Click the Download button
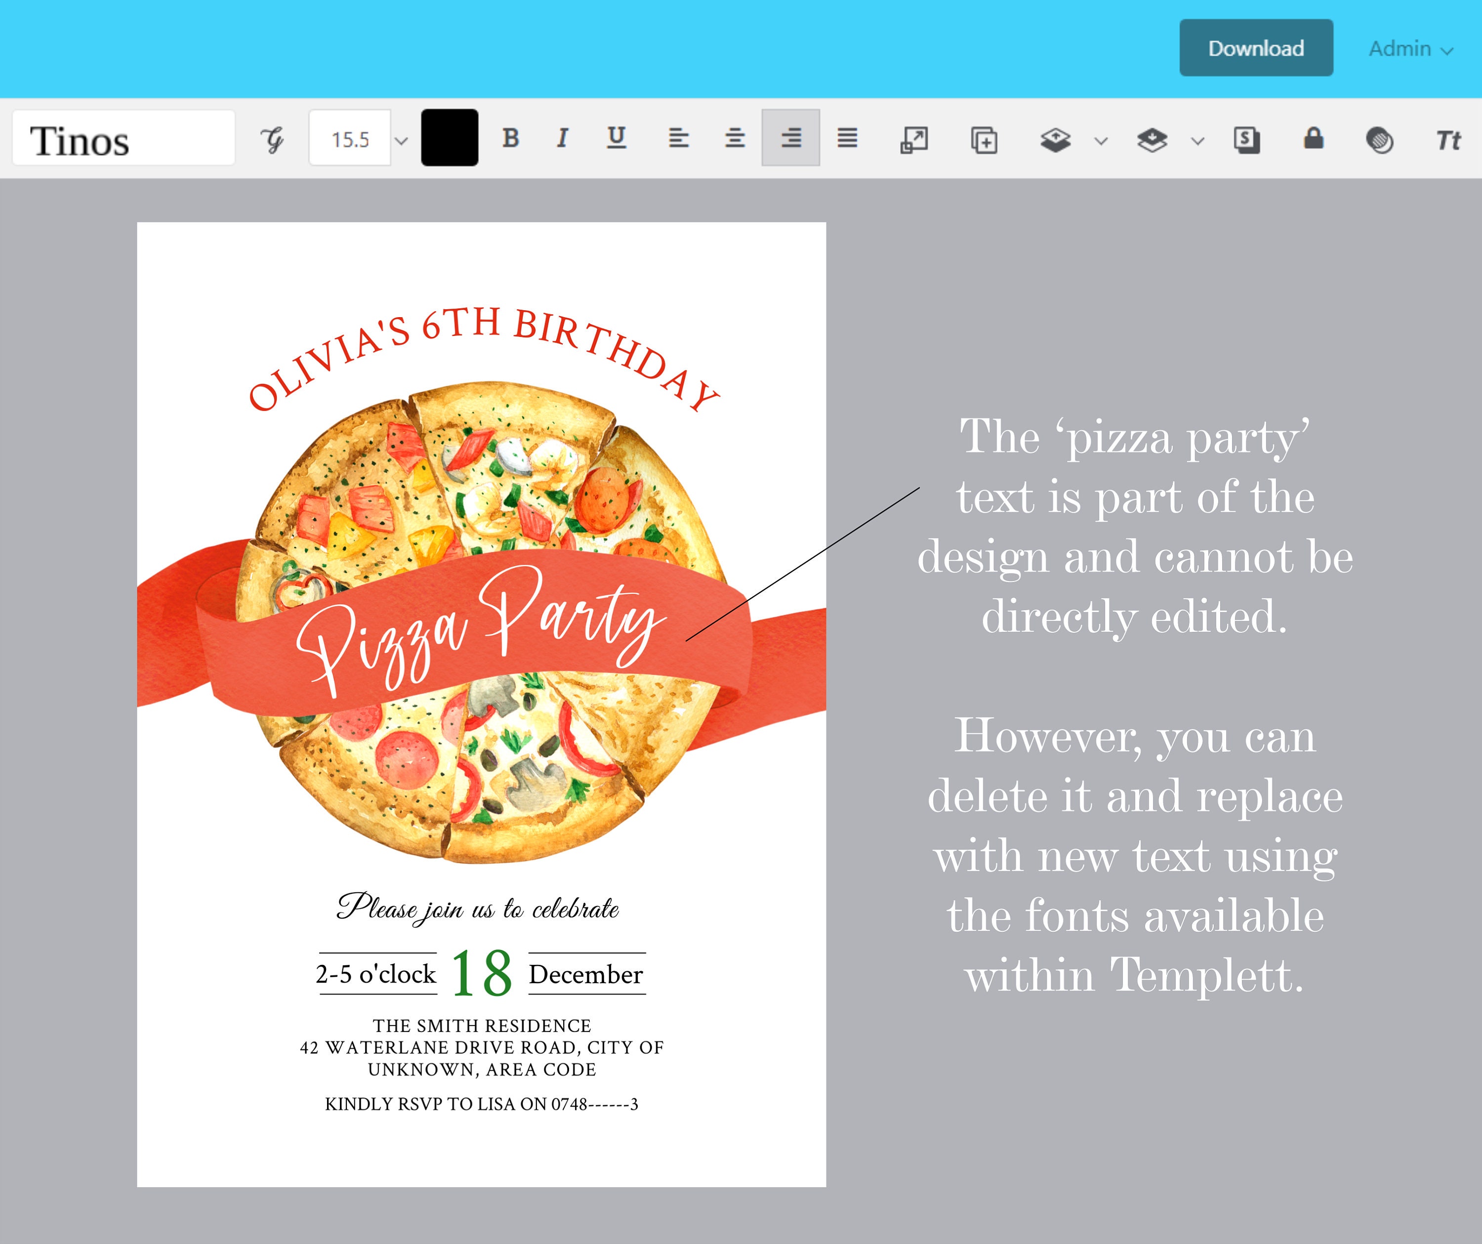This screenshot has height=1244, width=1482. click(1256, 48)
